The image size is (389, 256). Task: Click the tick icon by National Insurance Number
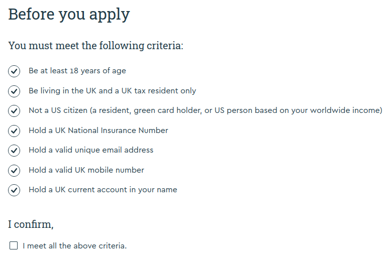point(14,131)
